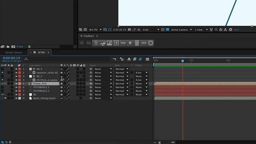256x144 pixels.
Task: Switch to the Render Queue tab
Action: pos(14,52)
